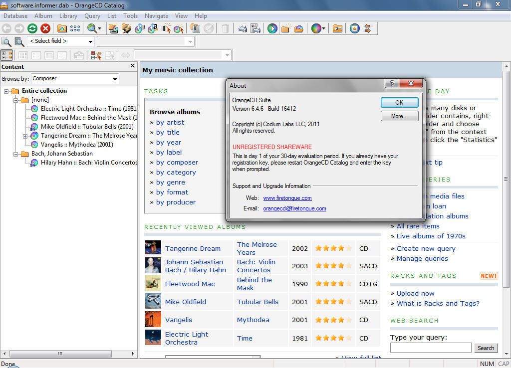Open the Query menu
Image resolution: width=511 pixels, height=368 pixels.
point(92,16)
